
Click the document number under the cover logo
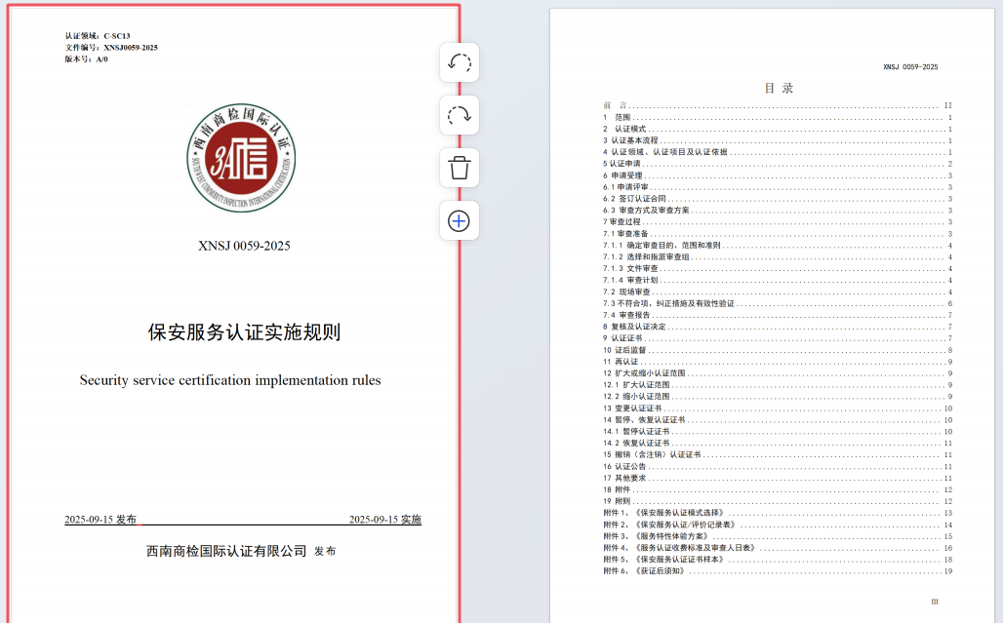click(x=244, y=246)
